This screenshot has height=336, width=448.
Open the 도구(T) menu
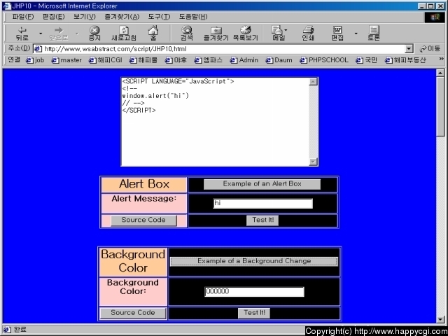point(159,17)
